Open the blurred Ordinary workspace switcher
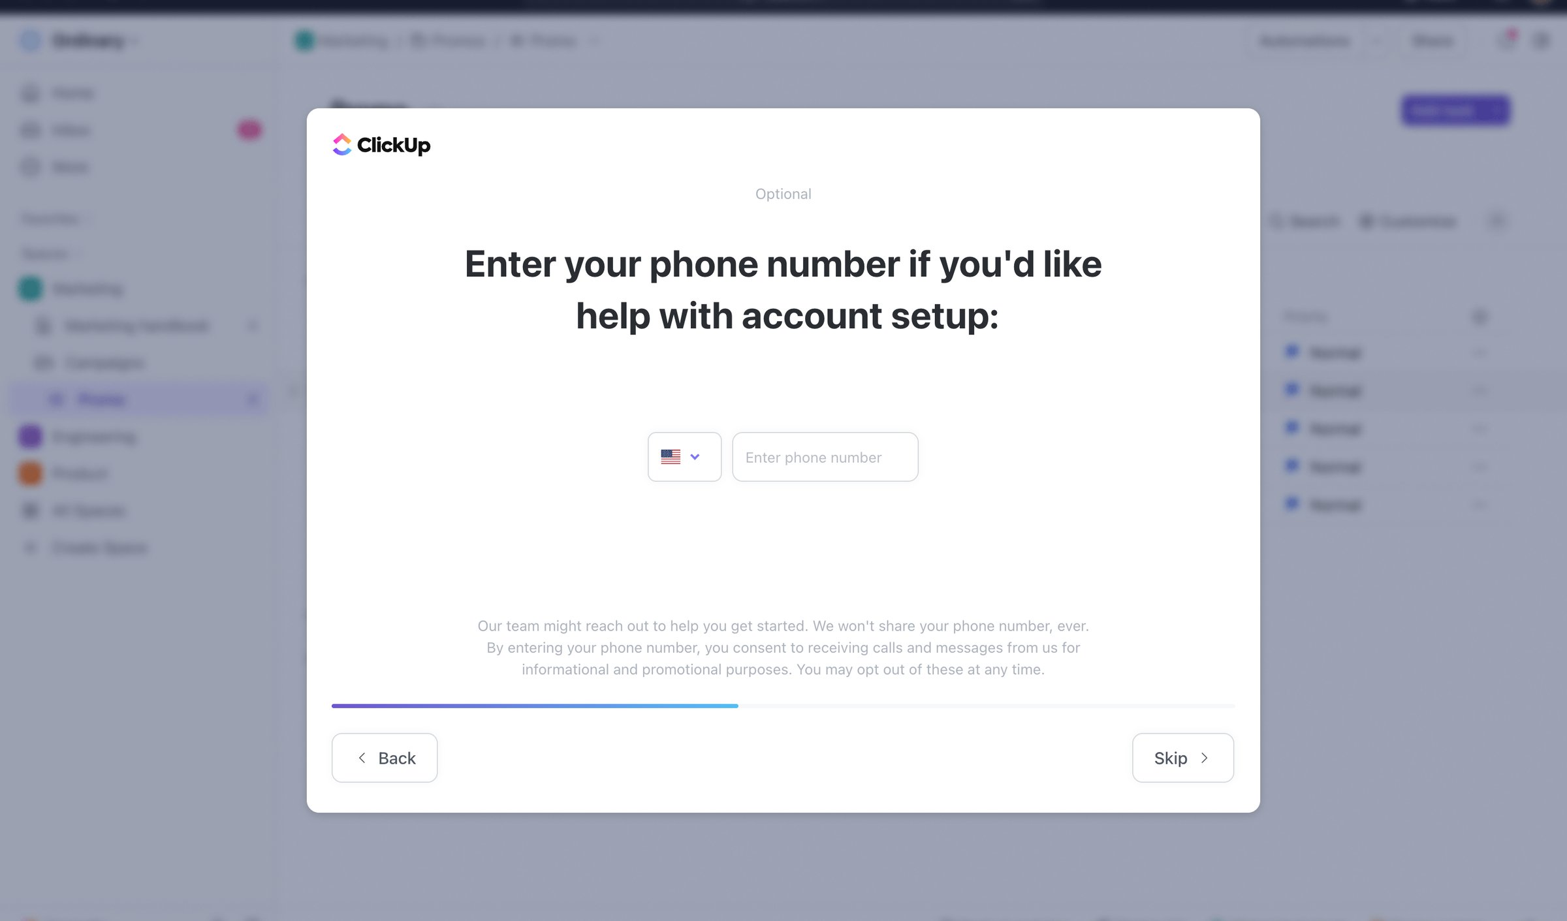 pos(78,40)
